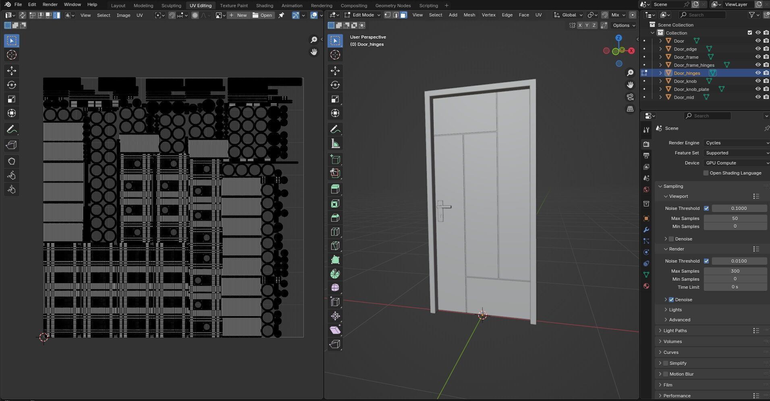Hide Door_frame object with eye icon
This screenshot has width=770, height=401.
click(758, 57)
